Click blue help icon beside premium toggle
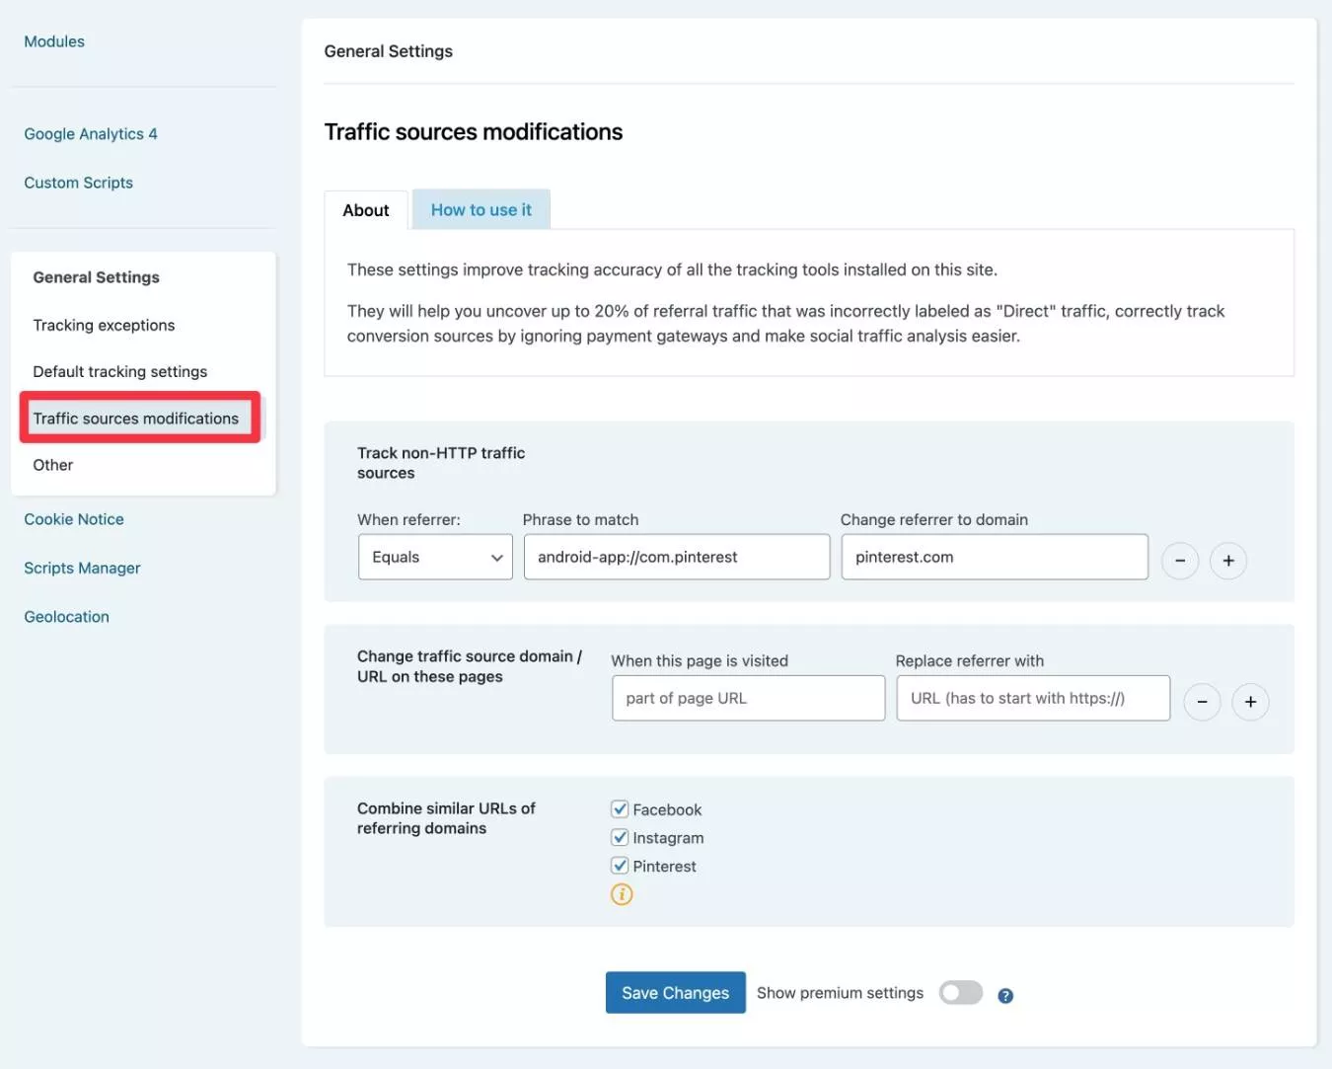Screen dimensions: 1332x1069 (1005, 996)
